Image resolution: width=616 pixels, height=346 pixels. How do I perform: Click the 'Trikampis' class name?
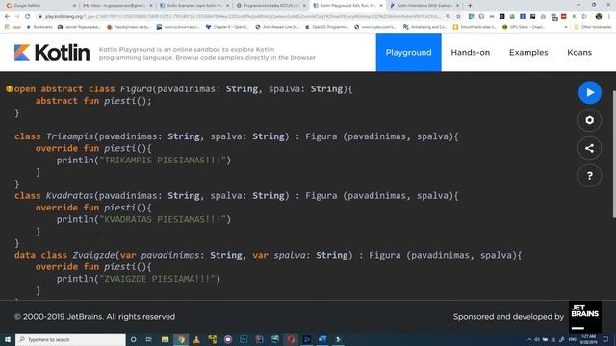[70, 136]
